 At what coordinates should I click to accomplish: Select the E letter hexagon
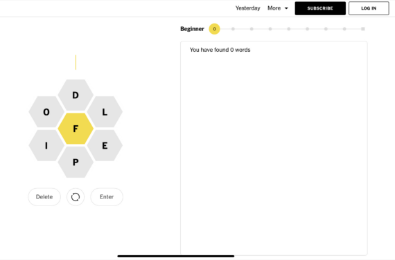(105, 145)
